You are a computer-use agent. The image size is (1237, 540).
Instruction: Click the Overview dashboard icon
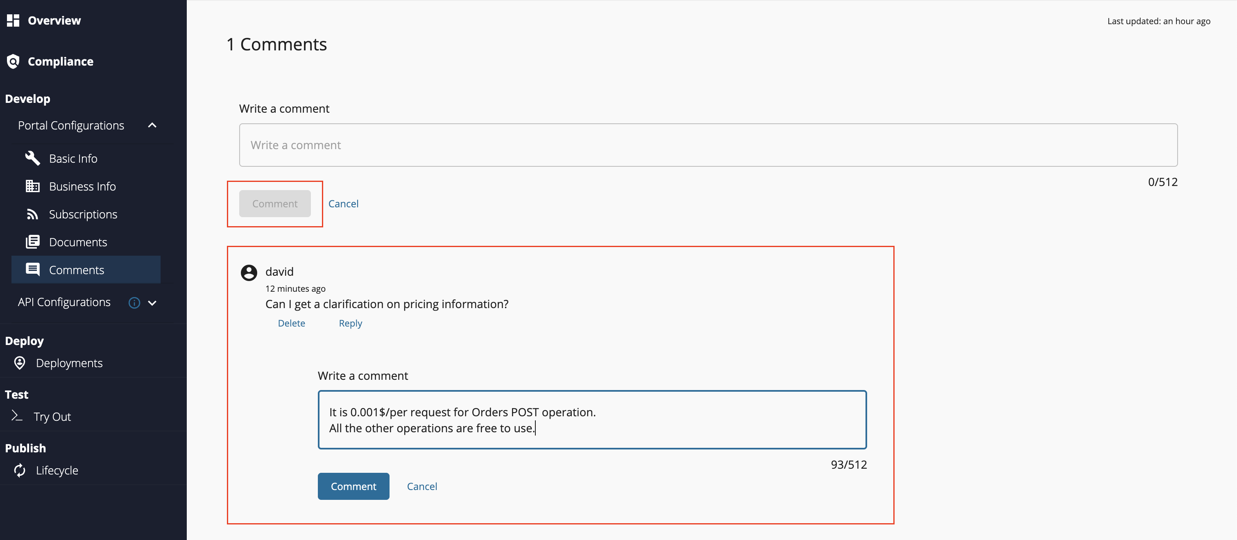tap(13, 20)
